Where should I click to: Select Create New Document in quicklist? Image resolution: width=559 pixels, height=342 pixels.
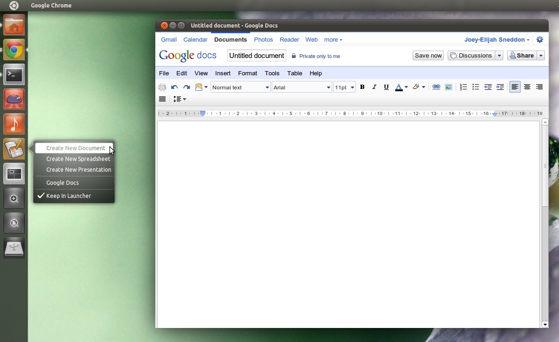click(x=74, y=148)
